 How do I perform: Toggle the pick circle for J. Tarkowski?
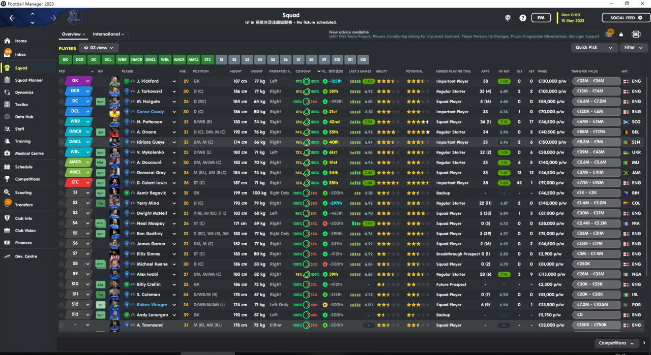tap(62, 91)
